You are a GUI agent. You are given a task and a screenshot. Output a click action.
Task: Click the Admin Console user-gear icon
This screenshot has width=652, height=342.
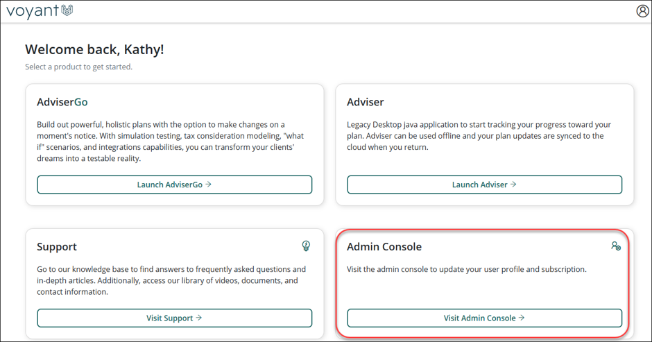point(616,246)
